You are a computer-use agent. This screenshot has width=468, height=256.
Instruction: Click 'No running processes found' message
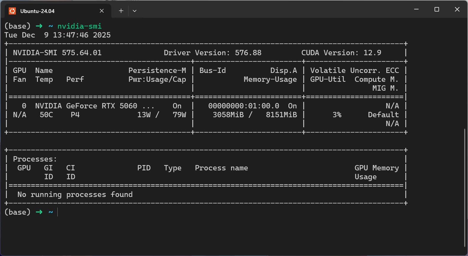[75, 195]
